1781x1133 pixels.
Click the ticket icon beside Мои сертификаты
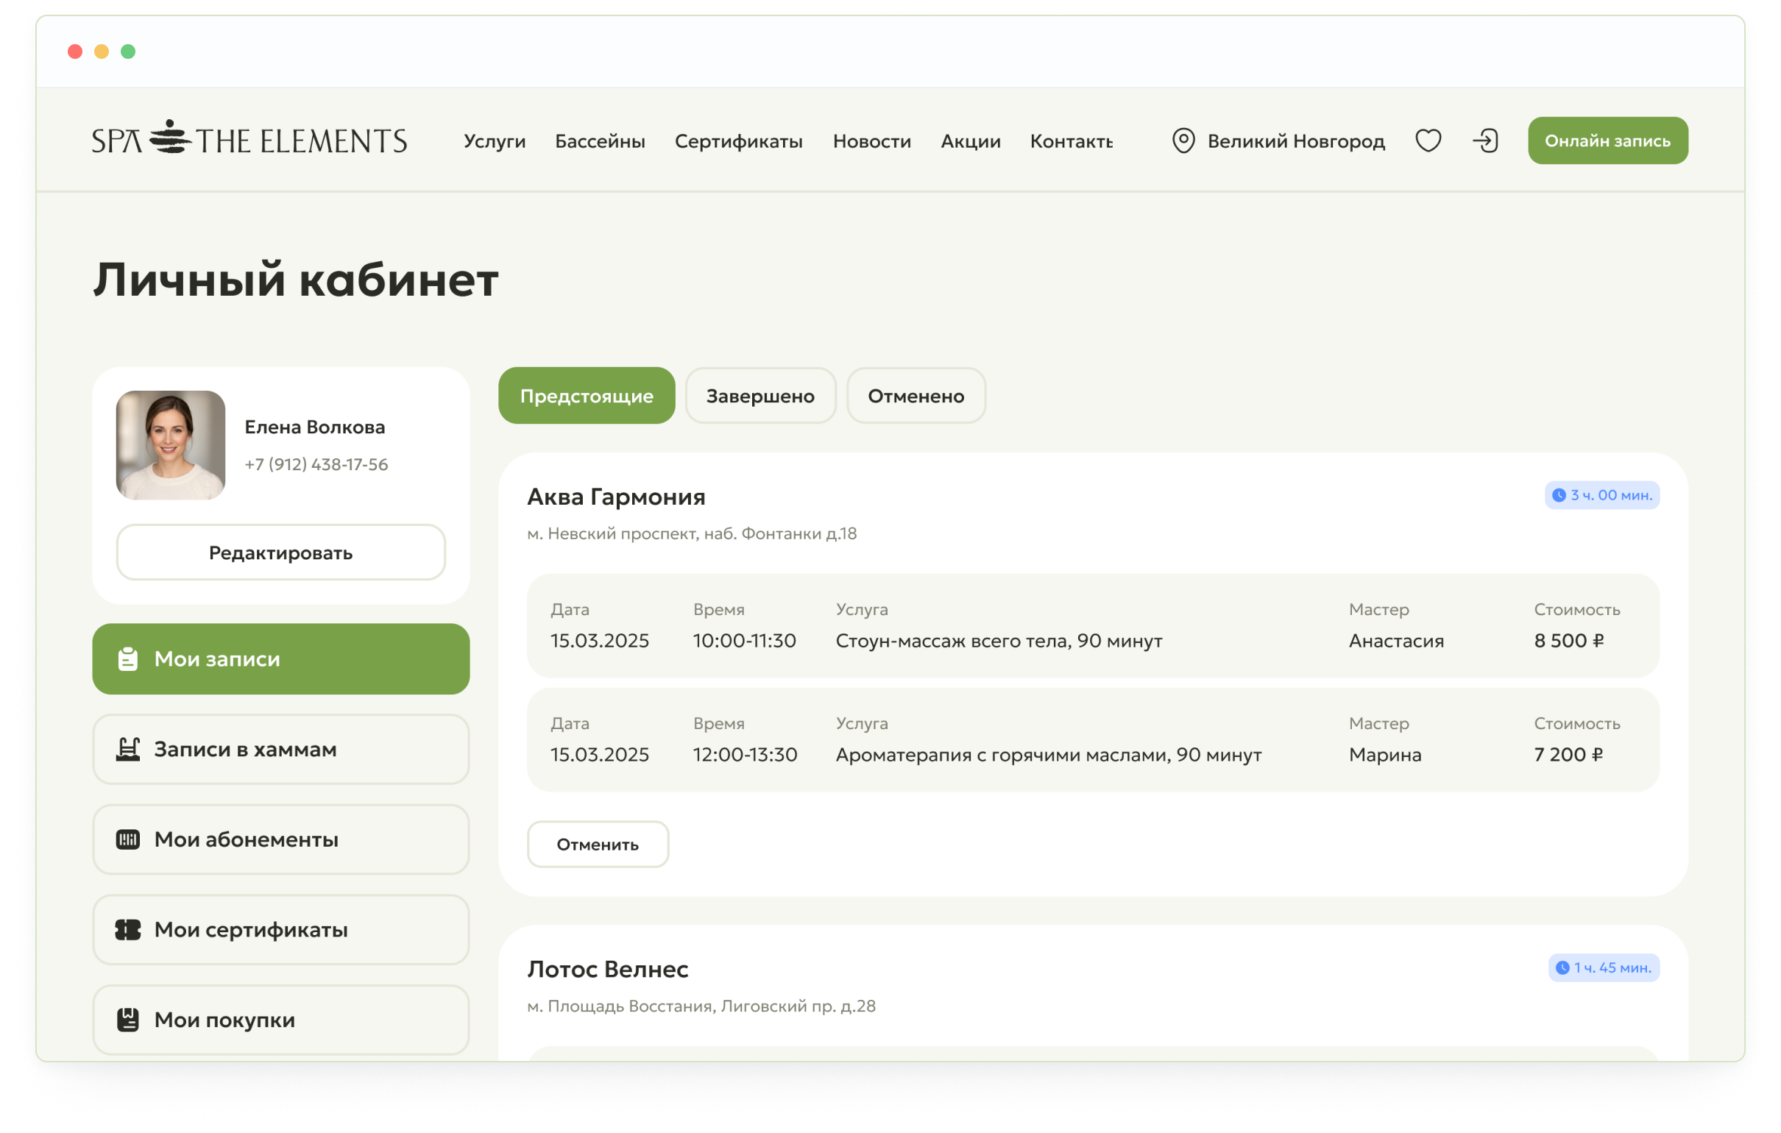click(128, 930)
